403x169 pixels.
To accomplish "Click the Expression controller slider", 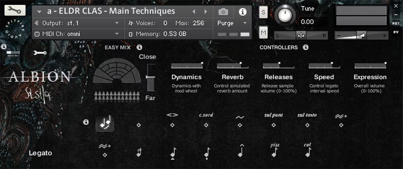I will point(370,65).
